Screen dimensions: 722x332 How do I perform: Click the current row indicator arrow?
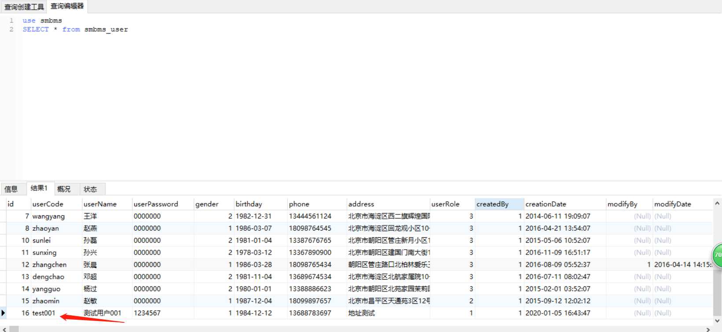tap(3, 313)
